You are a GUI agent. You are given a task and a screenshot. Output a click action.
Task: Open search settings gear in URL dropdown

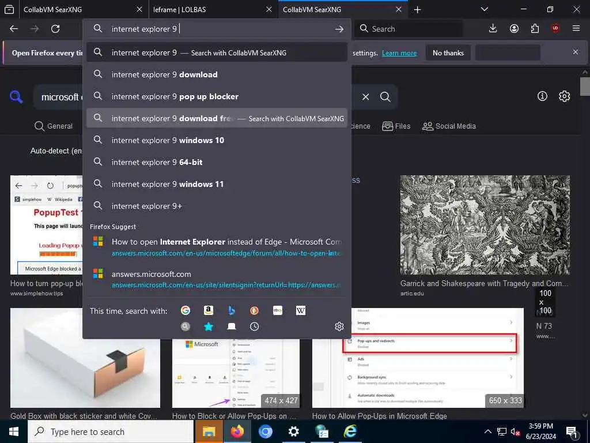click(x=339, y=326)
